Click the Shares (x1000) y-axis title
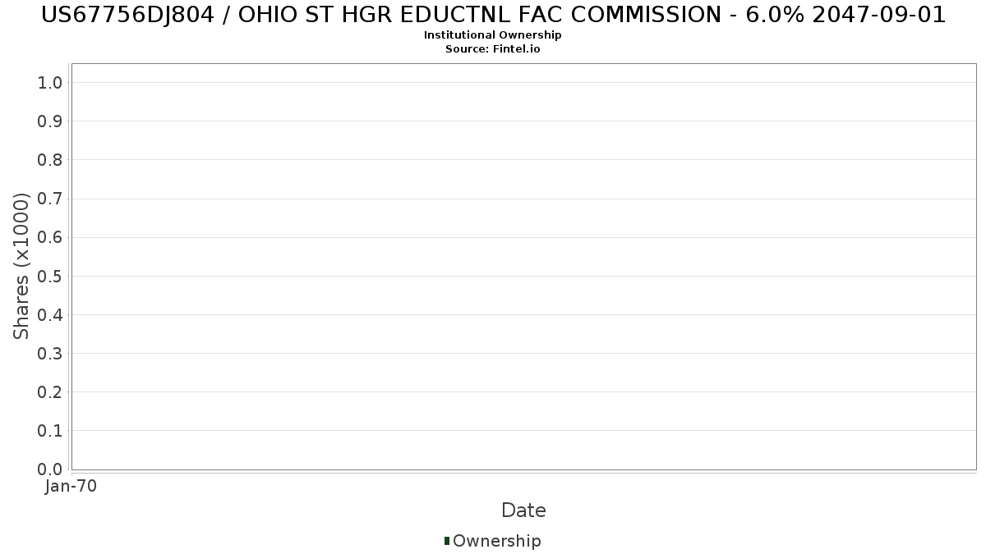Screen dimensions: 986x554 coord(21,266)
